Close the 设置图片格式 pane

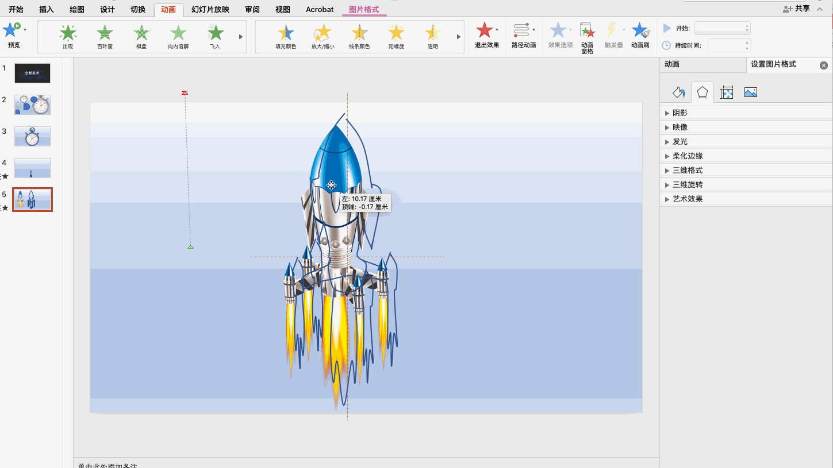[824, 65]
